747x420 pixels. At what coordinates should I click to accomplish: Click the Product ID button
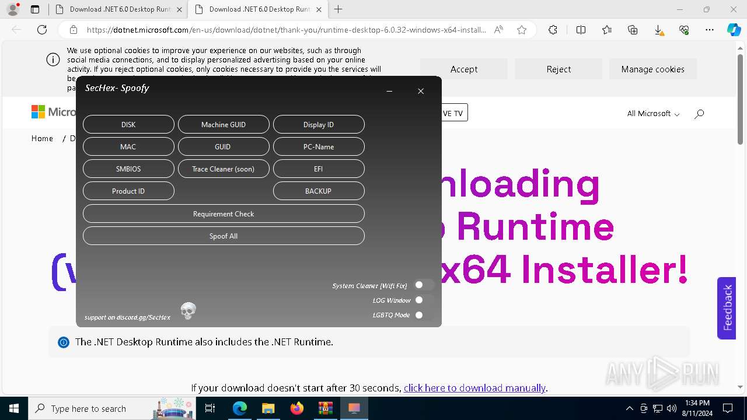pos(128,191)
